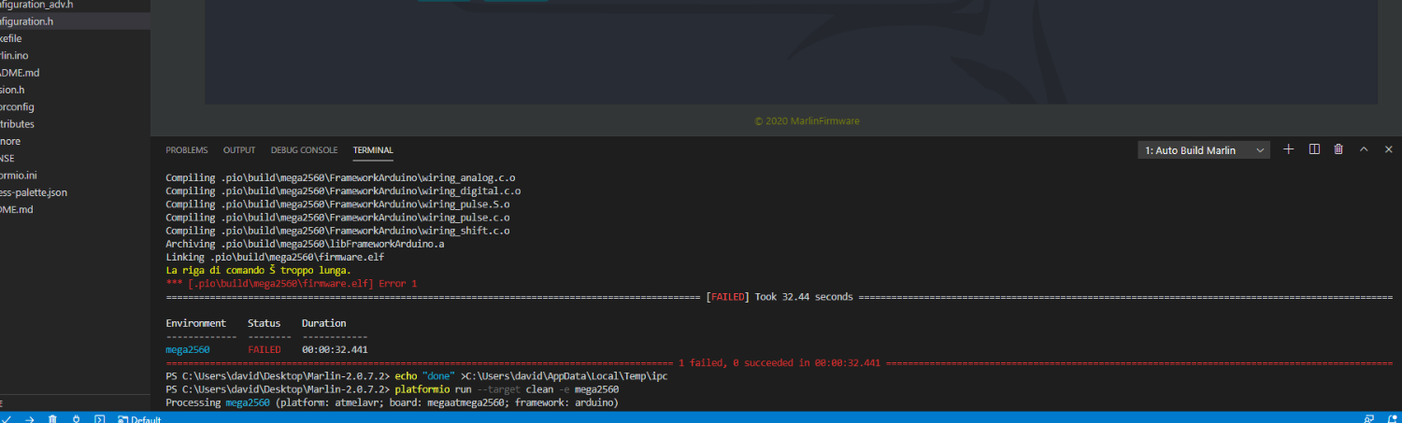The height and width of the screenshot is (423, 1402).
Task: Switch to the OUTPUT tab
Action: (239, 150)
